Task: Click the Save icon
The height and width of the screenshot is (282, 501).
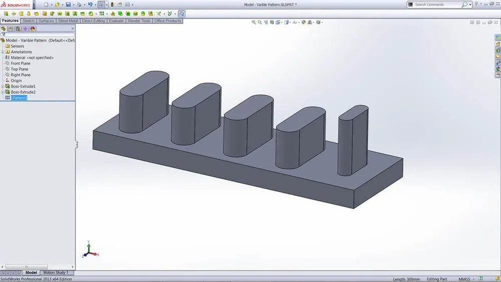Action: (68, 5)
